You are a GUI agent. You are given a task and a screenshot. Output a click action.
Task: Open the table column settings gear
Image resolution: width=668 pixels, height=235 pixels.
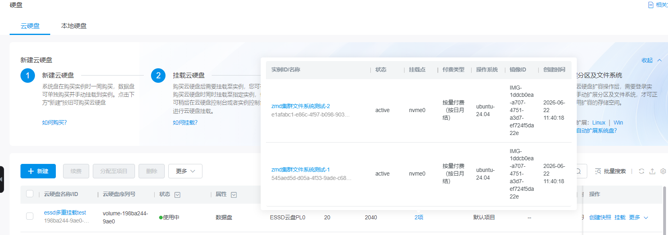pos(663,171)
